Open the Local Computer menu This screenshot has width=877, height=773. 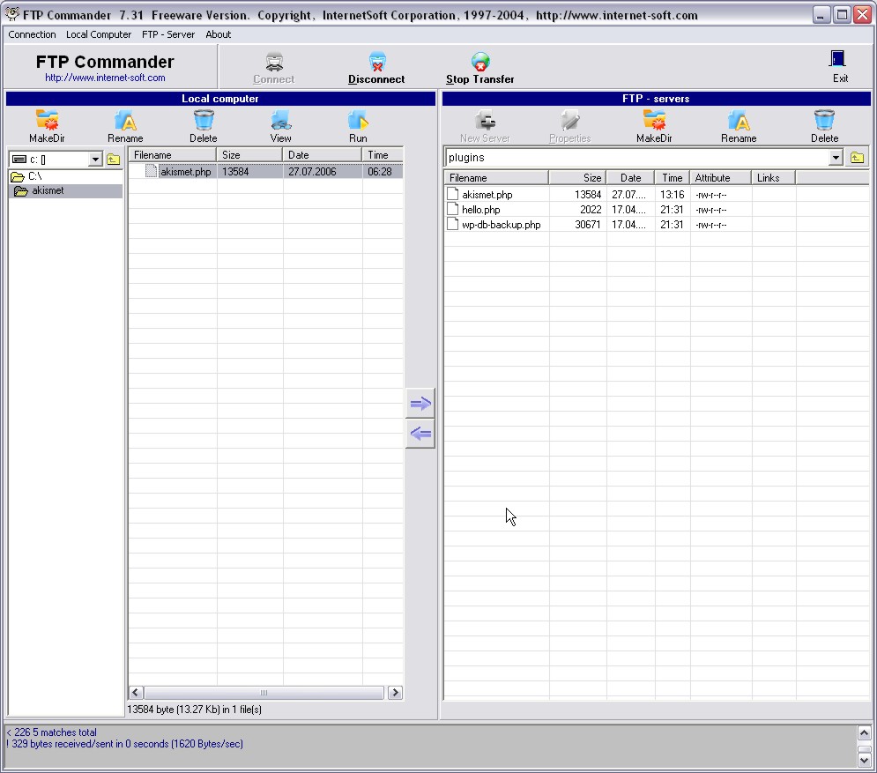(99, 34)
